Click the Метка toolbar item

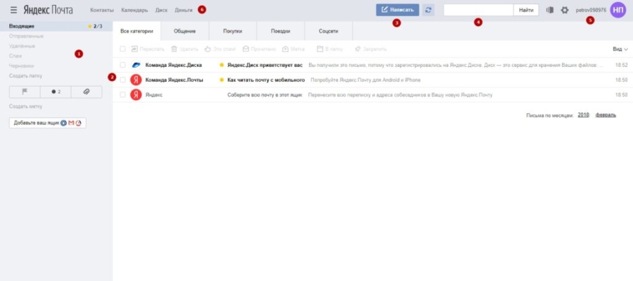[294, 49]
